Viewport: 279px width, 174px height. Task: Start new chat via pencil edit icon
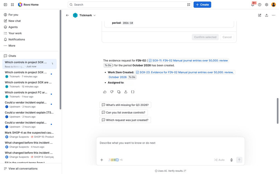[260, 15]
